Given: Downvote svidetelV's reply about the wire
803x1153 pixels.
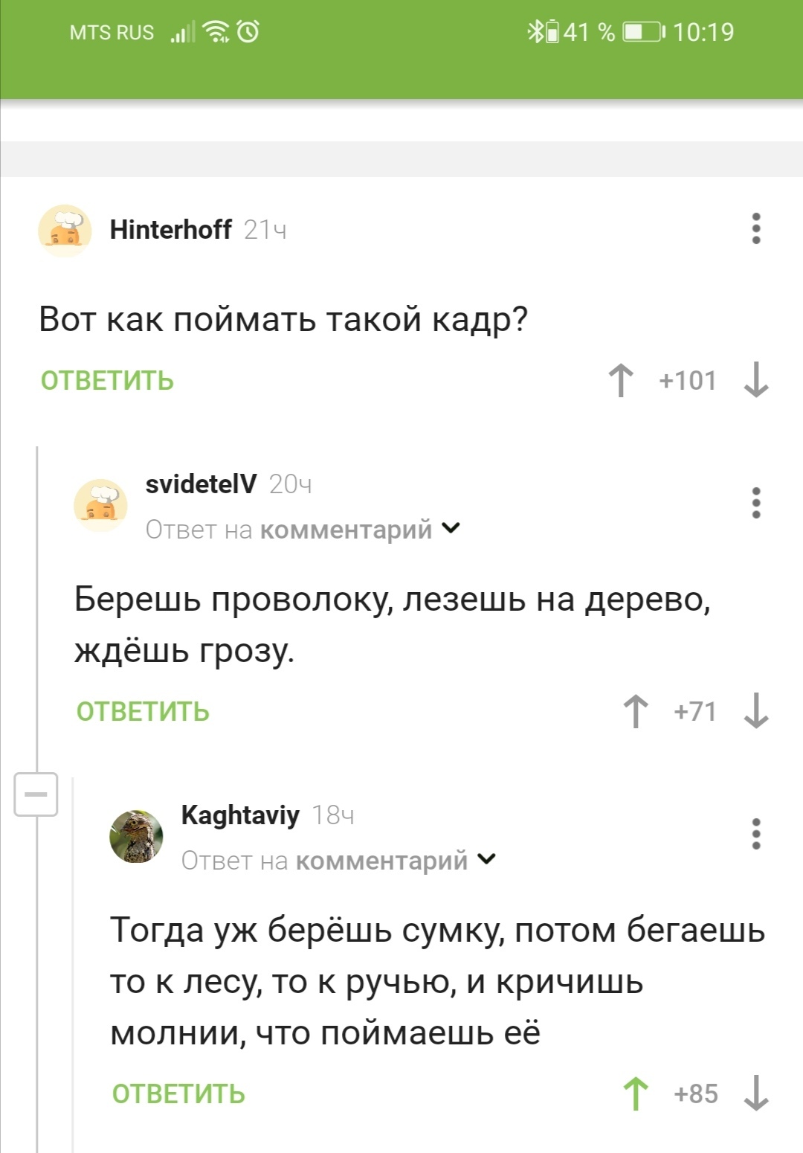Looking at the screenshot, I should click(756, 711).
